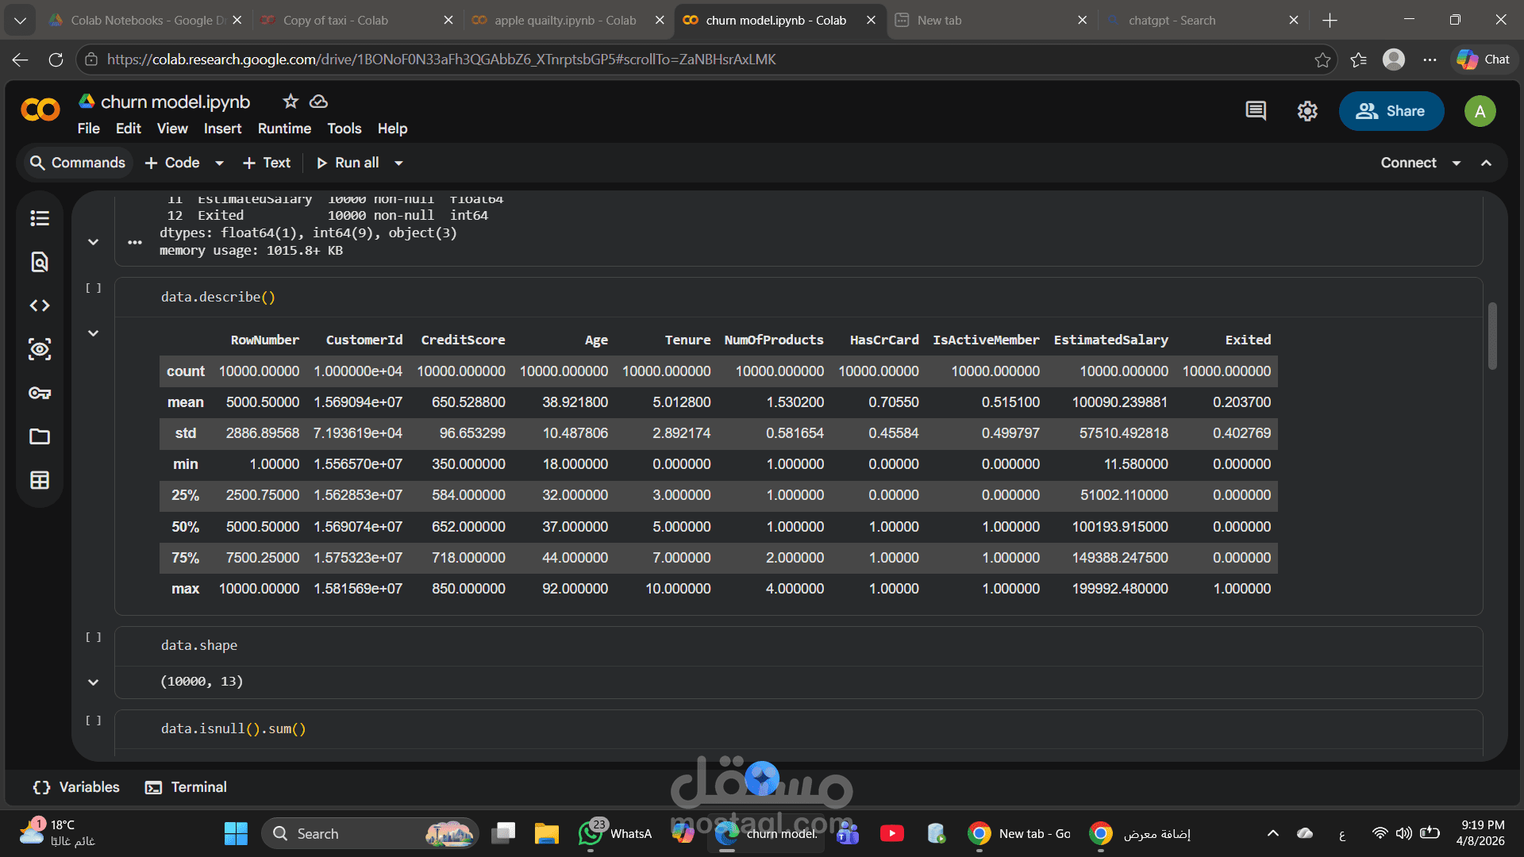This screenshot has height=857, width=1524.
Task: Show hidden system tray icons
Action: (x=1273, y=833)
